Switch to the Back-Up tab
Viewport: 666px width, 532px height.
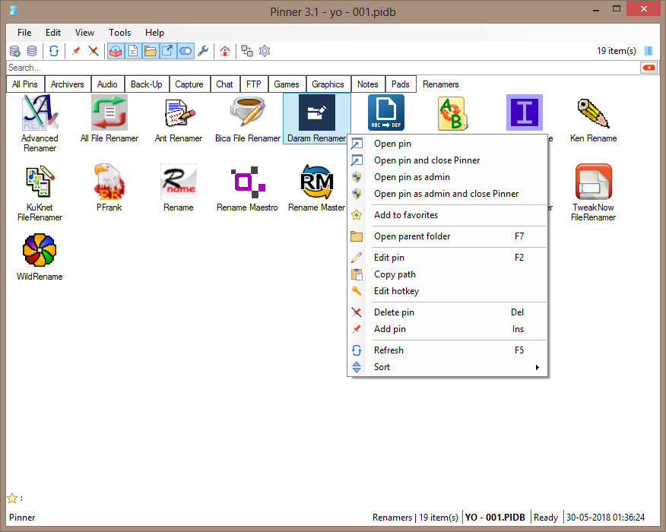(147, 84)
